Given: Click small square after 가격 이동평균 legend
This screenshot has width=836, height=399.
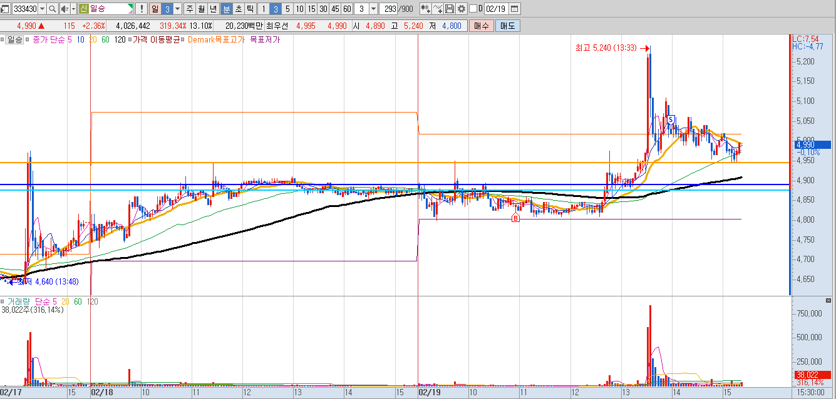Looking at the screenshot, I should (182, 39).
